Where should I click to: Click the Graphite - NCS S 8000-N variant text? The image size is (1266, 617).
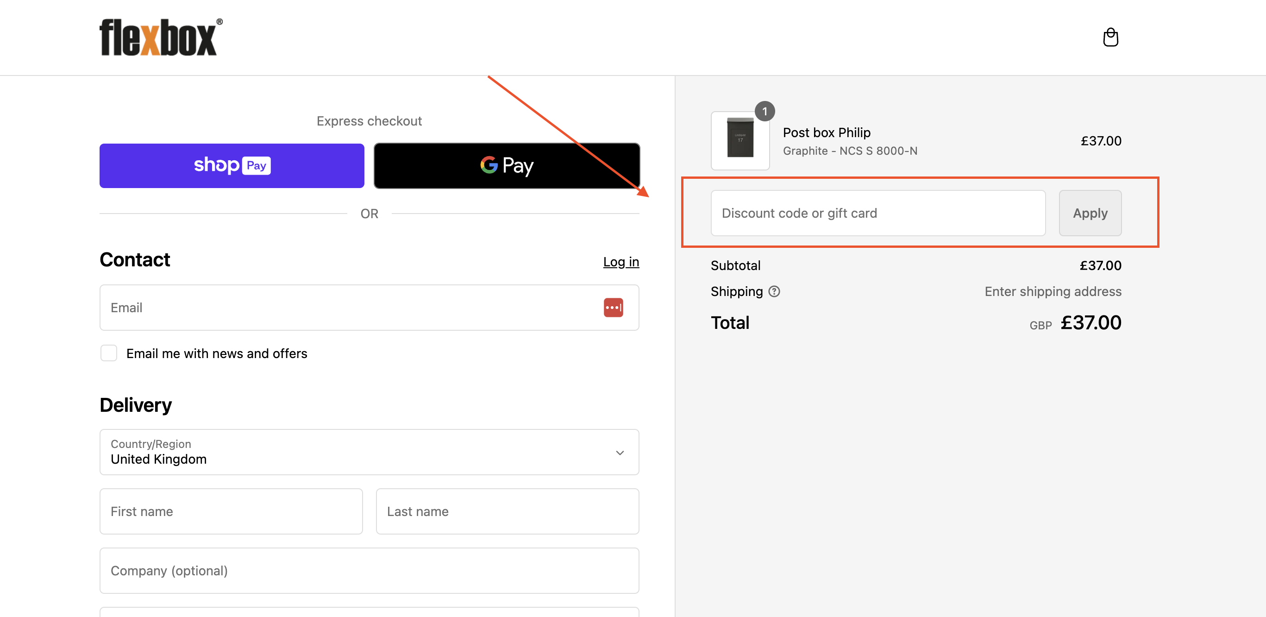[x=850, y=151]
